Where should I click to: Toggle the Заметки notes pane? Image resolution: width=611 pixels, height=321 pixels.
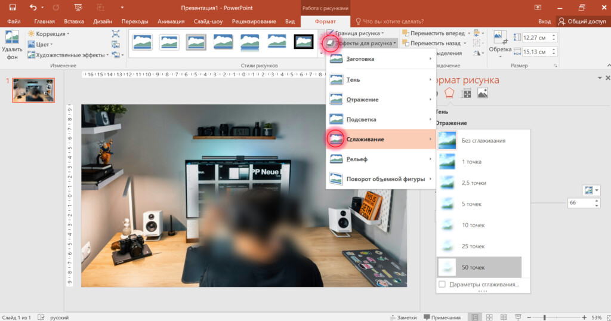pyautogui.click(x=403, y=317)
